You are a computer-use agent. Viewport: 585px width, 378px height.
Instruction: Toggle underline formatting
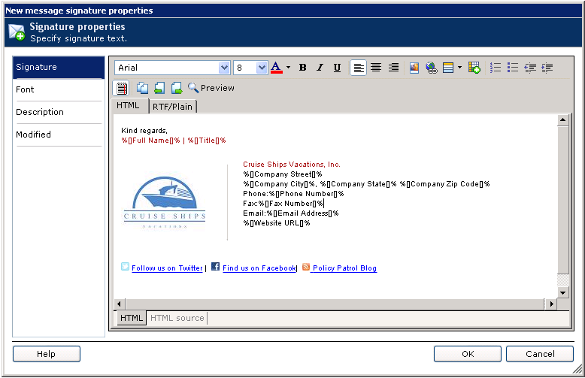pos(337,68)
